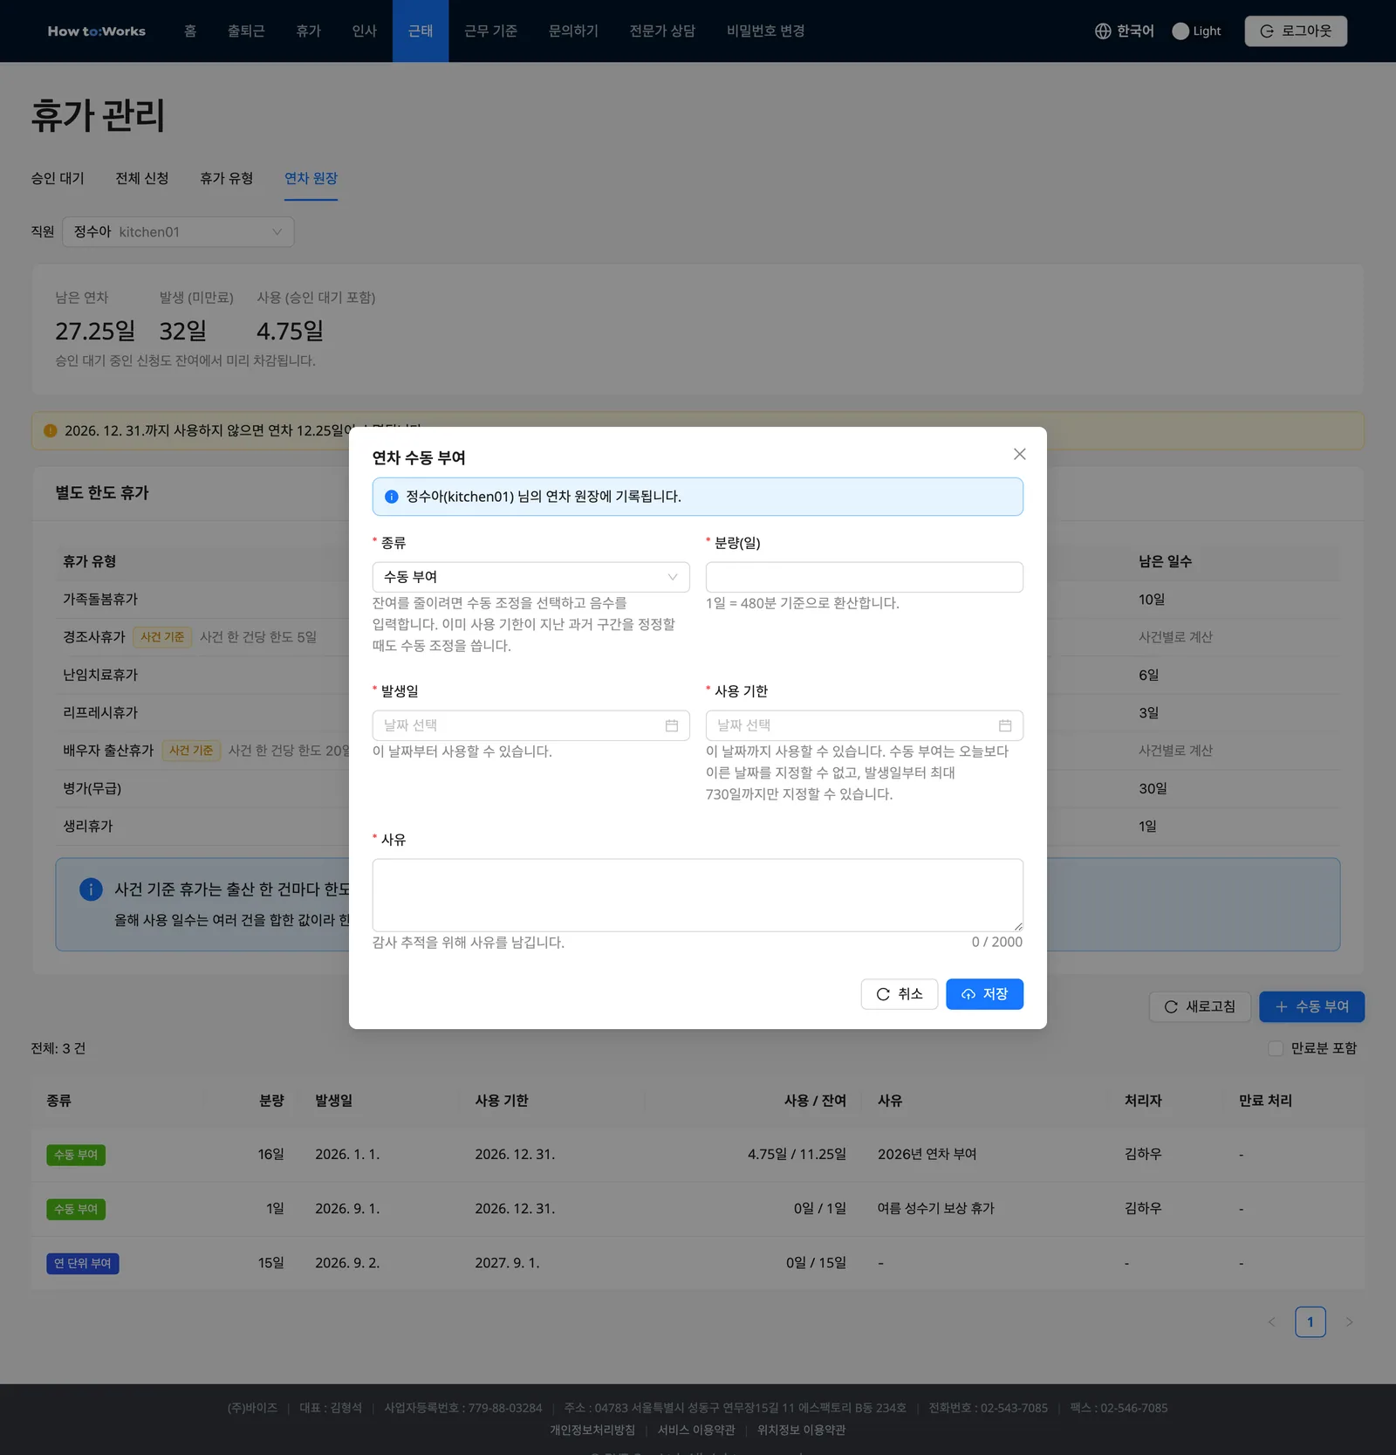Click the + 수동 부여 button

(x=1311, y=1006)
